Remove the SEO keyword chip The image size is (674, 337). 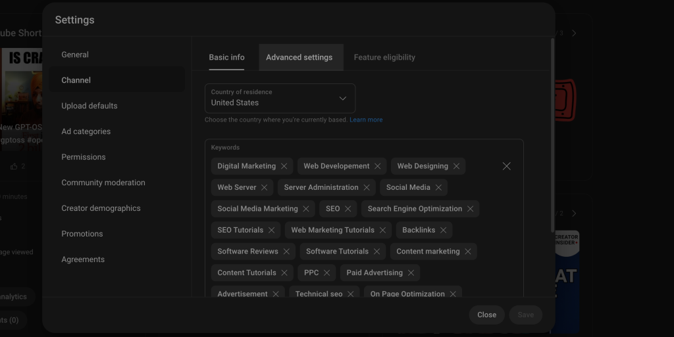click(x=348, y=209)
